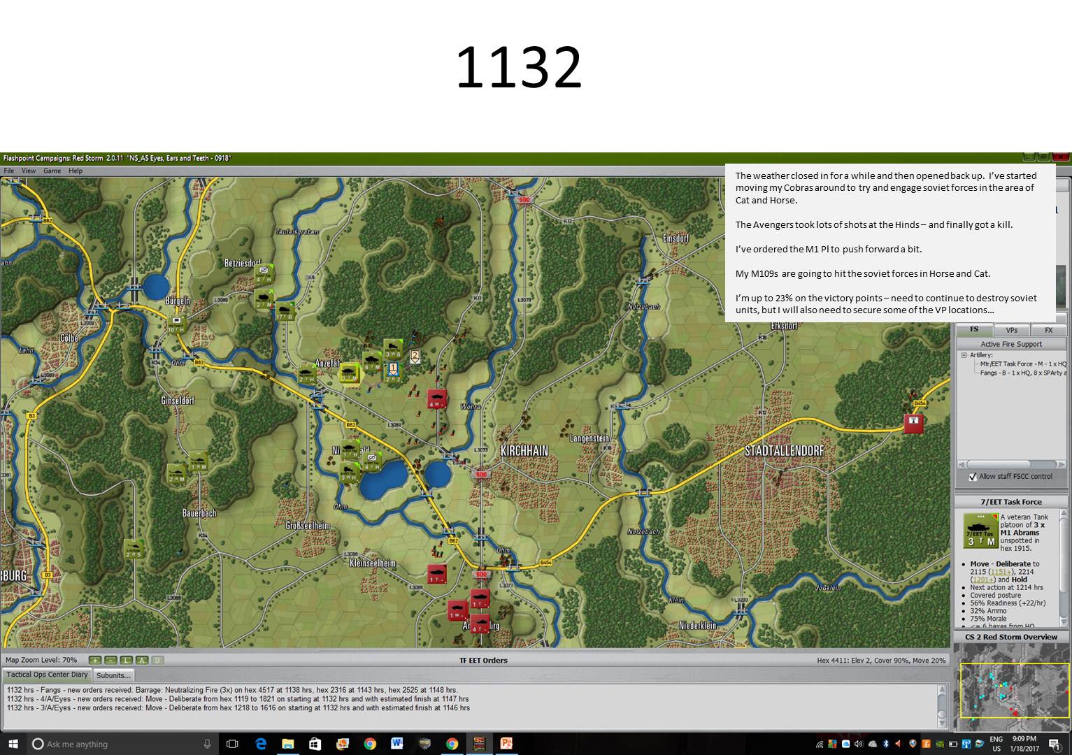Click the 7/EET Task Force panel header

tap(1011, 502)
